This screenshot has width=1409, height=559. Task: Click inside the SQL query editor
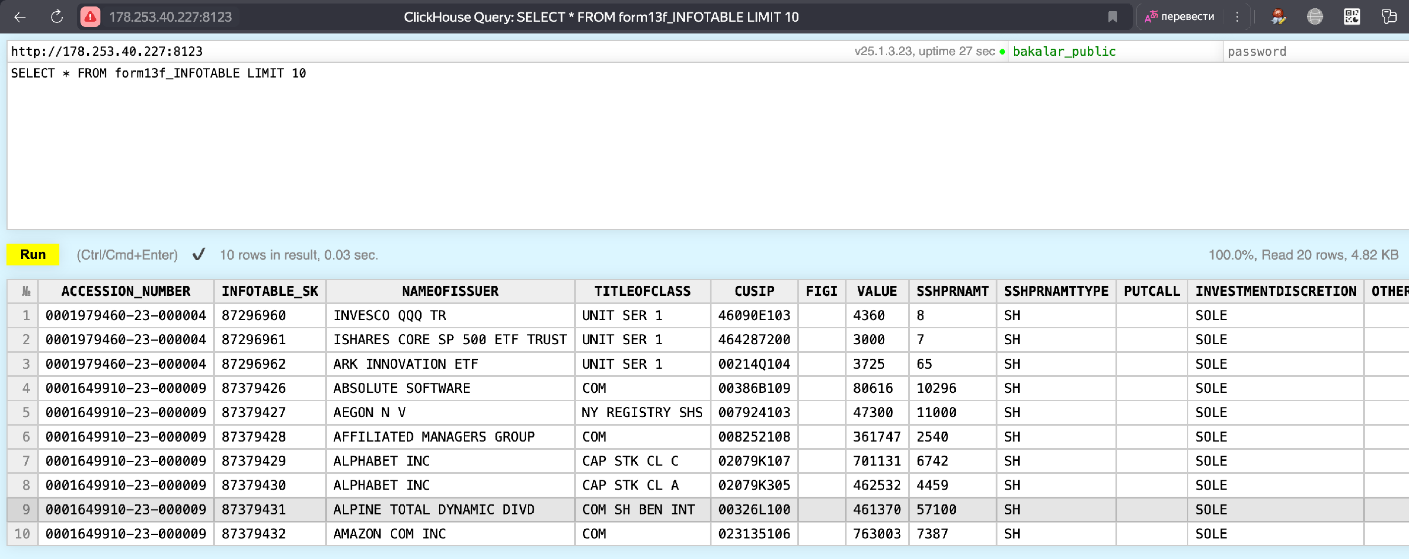pyautogui.click(x=704, y=147)
